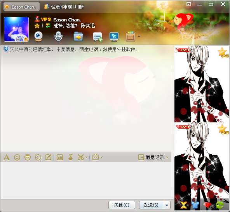Screen dimensions: 230x212
Task: Launch remote desktop assistance monitor icon
Action: click(114, 37)
